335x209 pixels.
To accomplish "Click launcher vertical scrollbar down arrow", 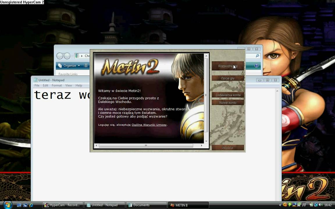I will tap(206, 141).
